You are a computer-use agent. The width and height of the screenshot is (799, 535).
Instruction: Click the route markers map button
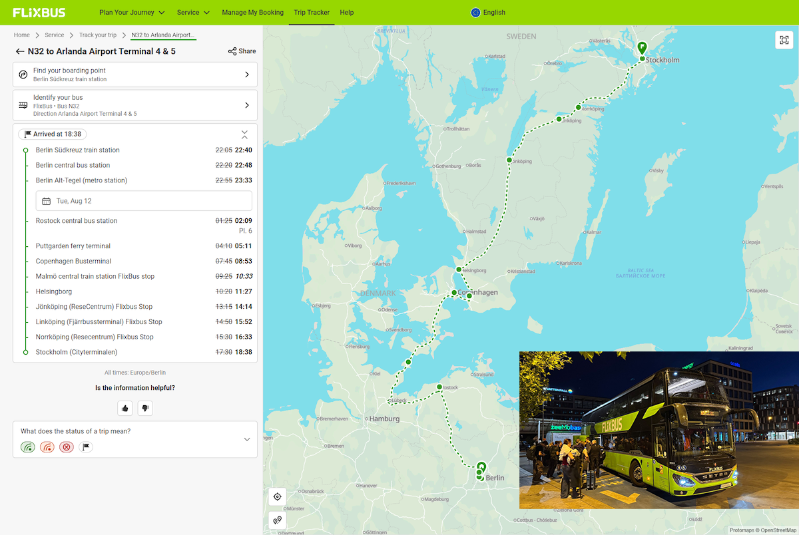click(x=278, y=520)
